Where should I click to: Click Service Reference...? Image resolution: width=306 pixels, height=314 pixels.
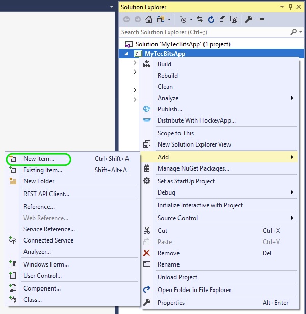pyautogui.click(x=72, y=229)
